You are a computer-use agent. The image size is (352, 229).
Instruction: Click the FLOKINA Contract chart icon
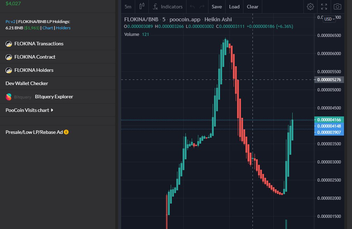[x=8, y=57]
